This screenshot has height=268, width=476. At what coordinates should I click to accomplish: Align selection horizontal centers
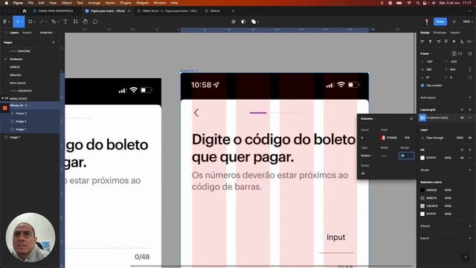[x=430, y=42]
